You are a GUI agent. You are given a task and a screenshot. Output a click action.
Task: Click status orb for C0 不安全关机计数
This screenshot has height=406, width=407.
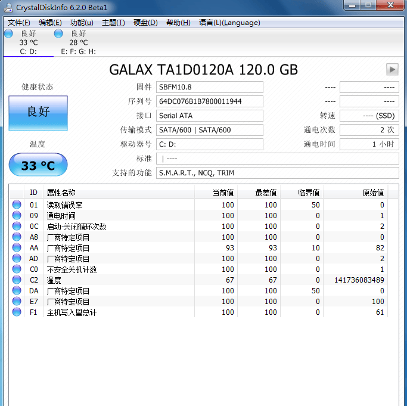17,269
